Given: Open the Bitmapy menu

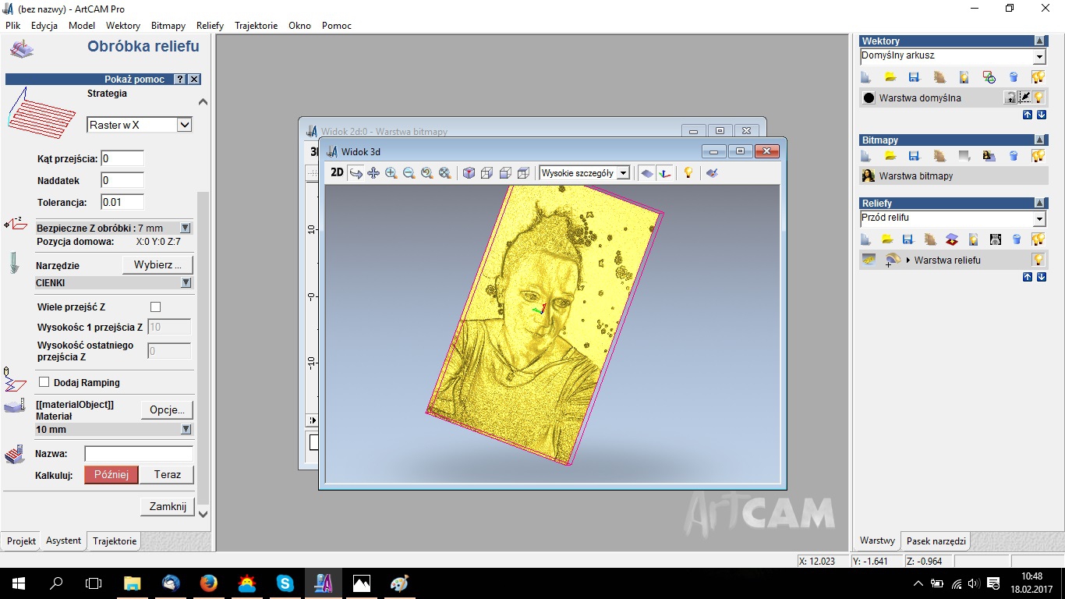Looking at the screenshot, I should (x=168, y=26).
